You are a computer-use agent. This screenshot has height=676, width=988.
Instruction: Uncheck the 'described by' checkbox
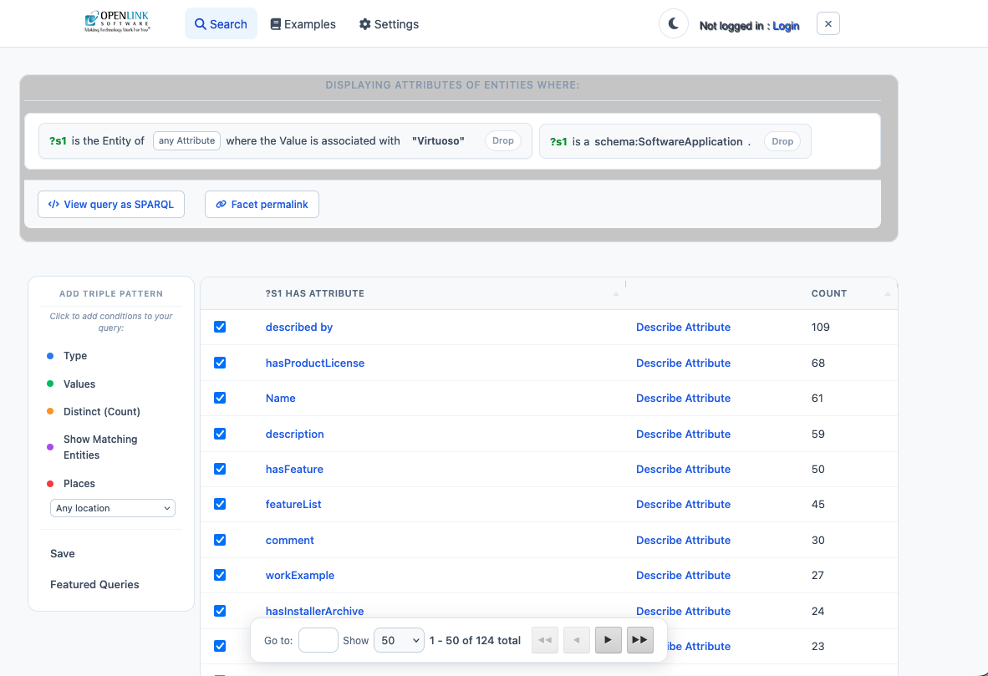coord(220,327)
